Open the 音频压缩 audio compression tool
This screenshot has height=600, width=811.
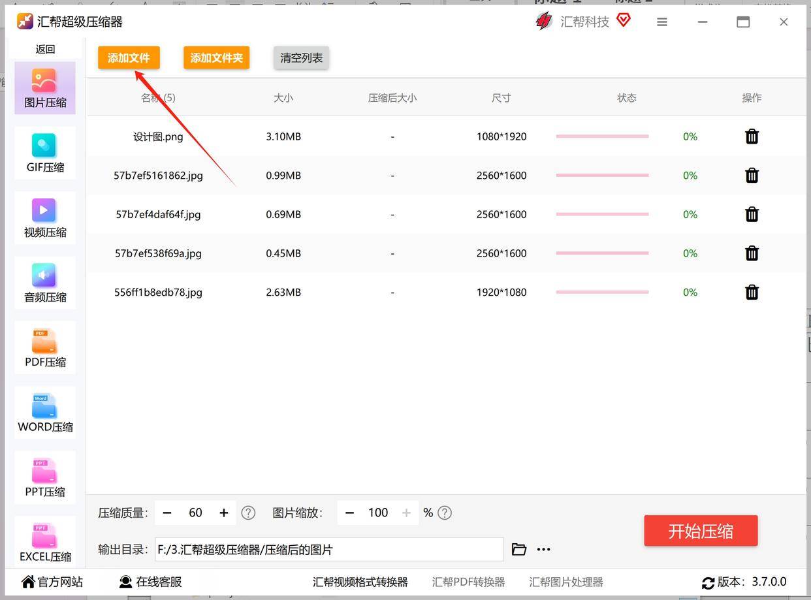coord(45,283)
